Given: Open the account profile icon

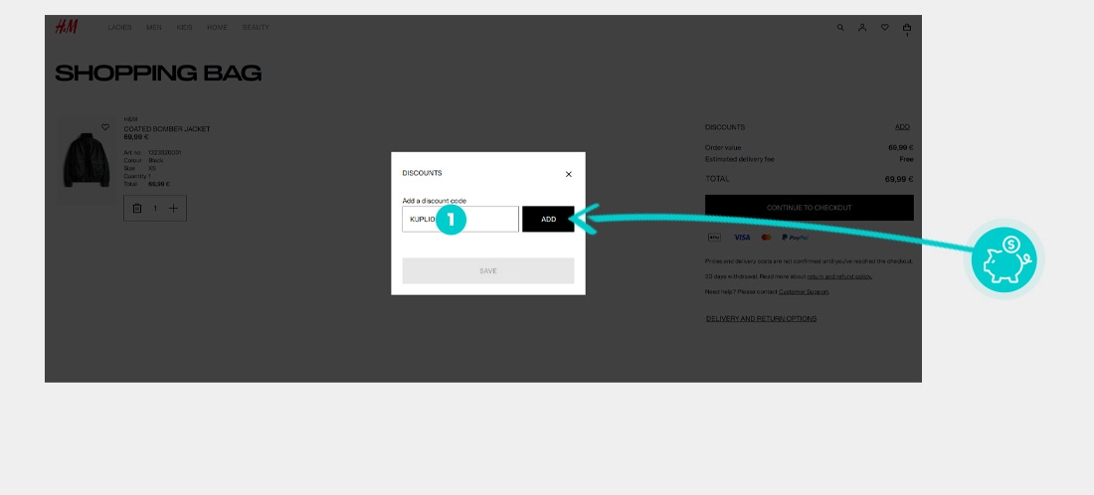Looking at the screenshot, I should (x=862, y=28).
